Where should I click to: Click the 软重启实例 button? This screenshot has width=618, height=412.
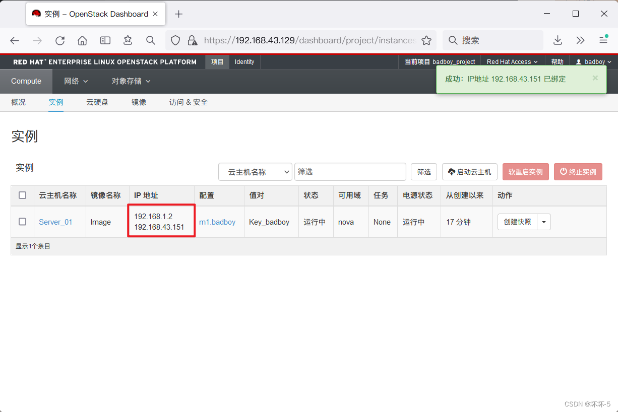point(526,172)
